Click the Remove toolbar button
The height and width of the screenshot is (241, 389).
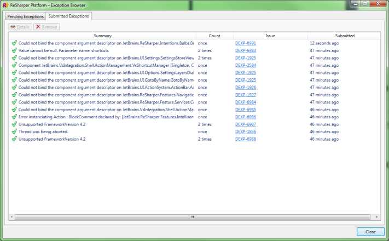click(47, 27)
